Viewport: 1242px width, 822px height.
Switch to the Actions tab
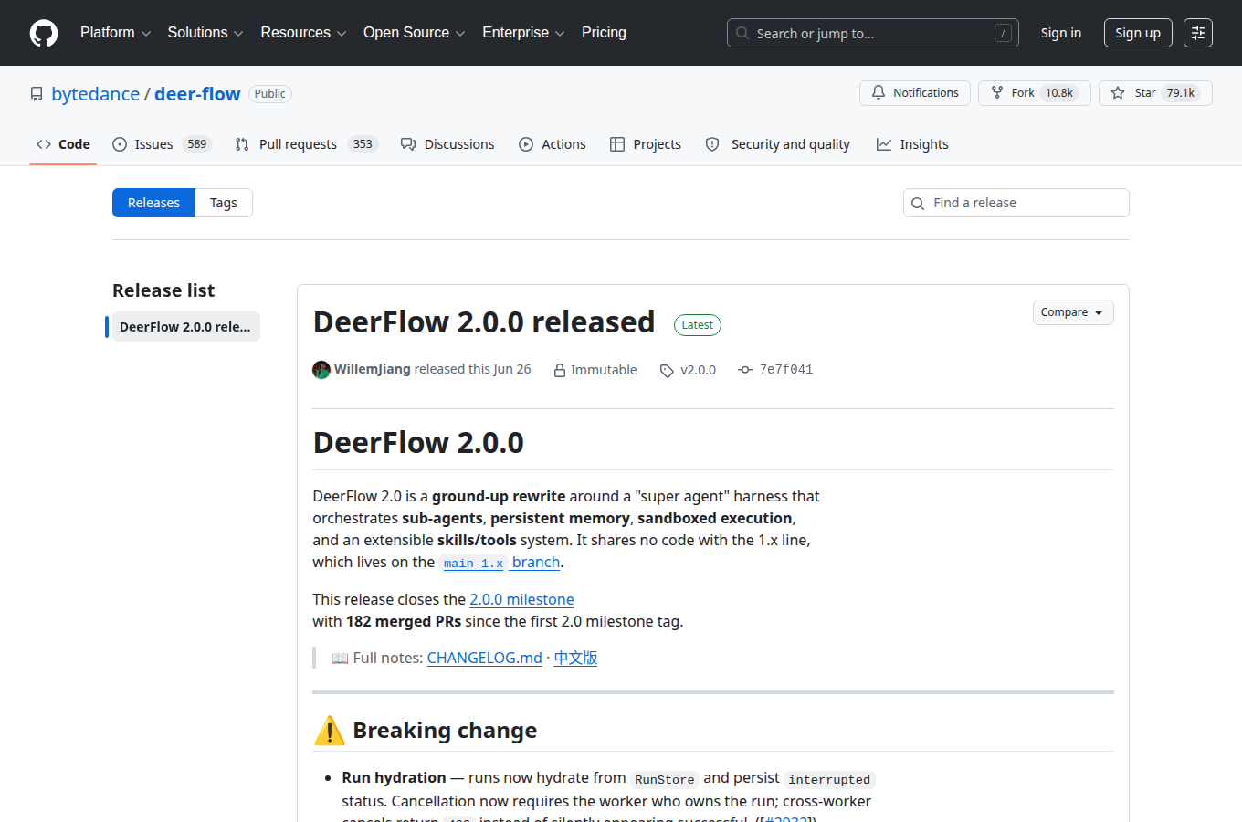tap(553, 144)
